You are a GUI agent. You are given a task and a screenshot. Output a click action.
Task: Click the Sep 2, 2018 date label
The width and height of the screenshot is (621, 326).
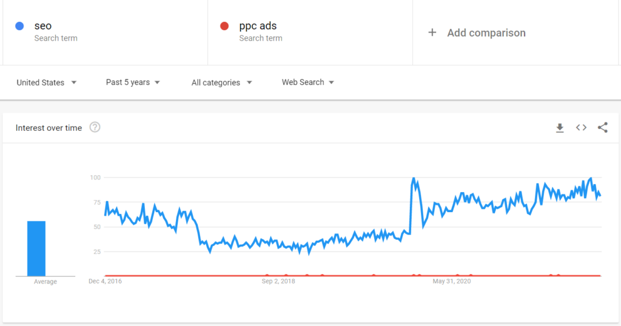coord(278,281)
